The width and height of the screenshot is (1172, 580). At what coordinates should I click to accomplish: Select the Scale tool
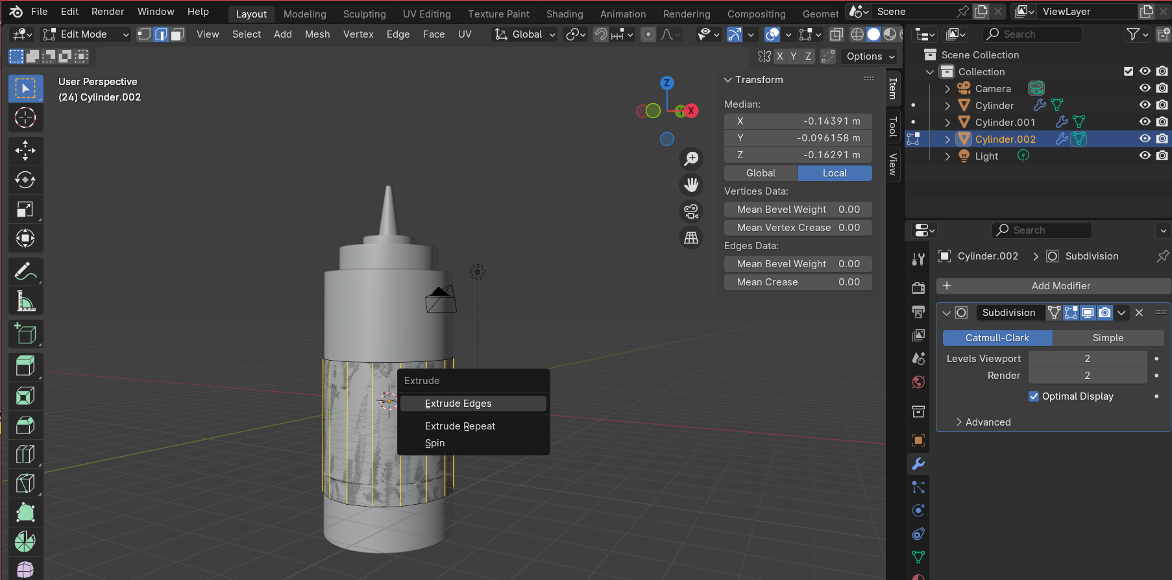25,209
